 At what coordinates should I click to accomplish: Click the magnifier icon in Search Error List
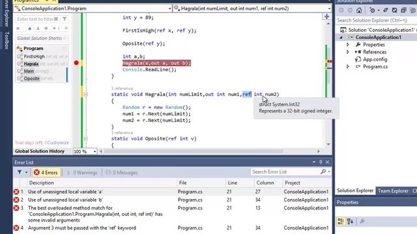(x=323, y=172)
